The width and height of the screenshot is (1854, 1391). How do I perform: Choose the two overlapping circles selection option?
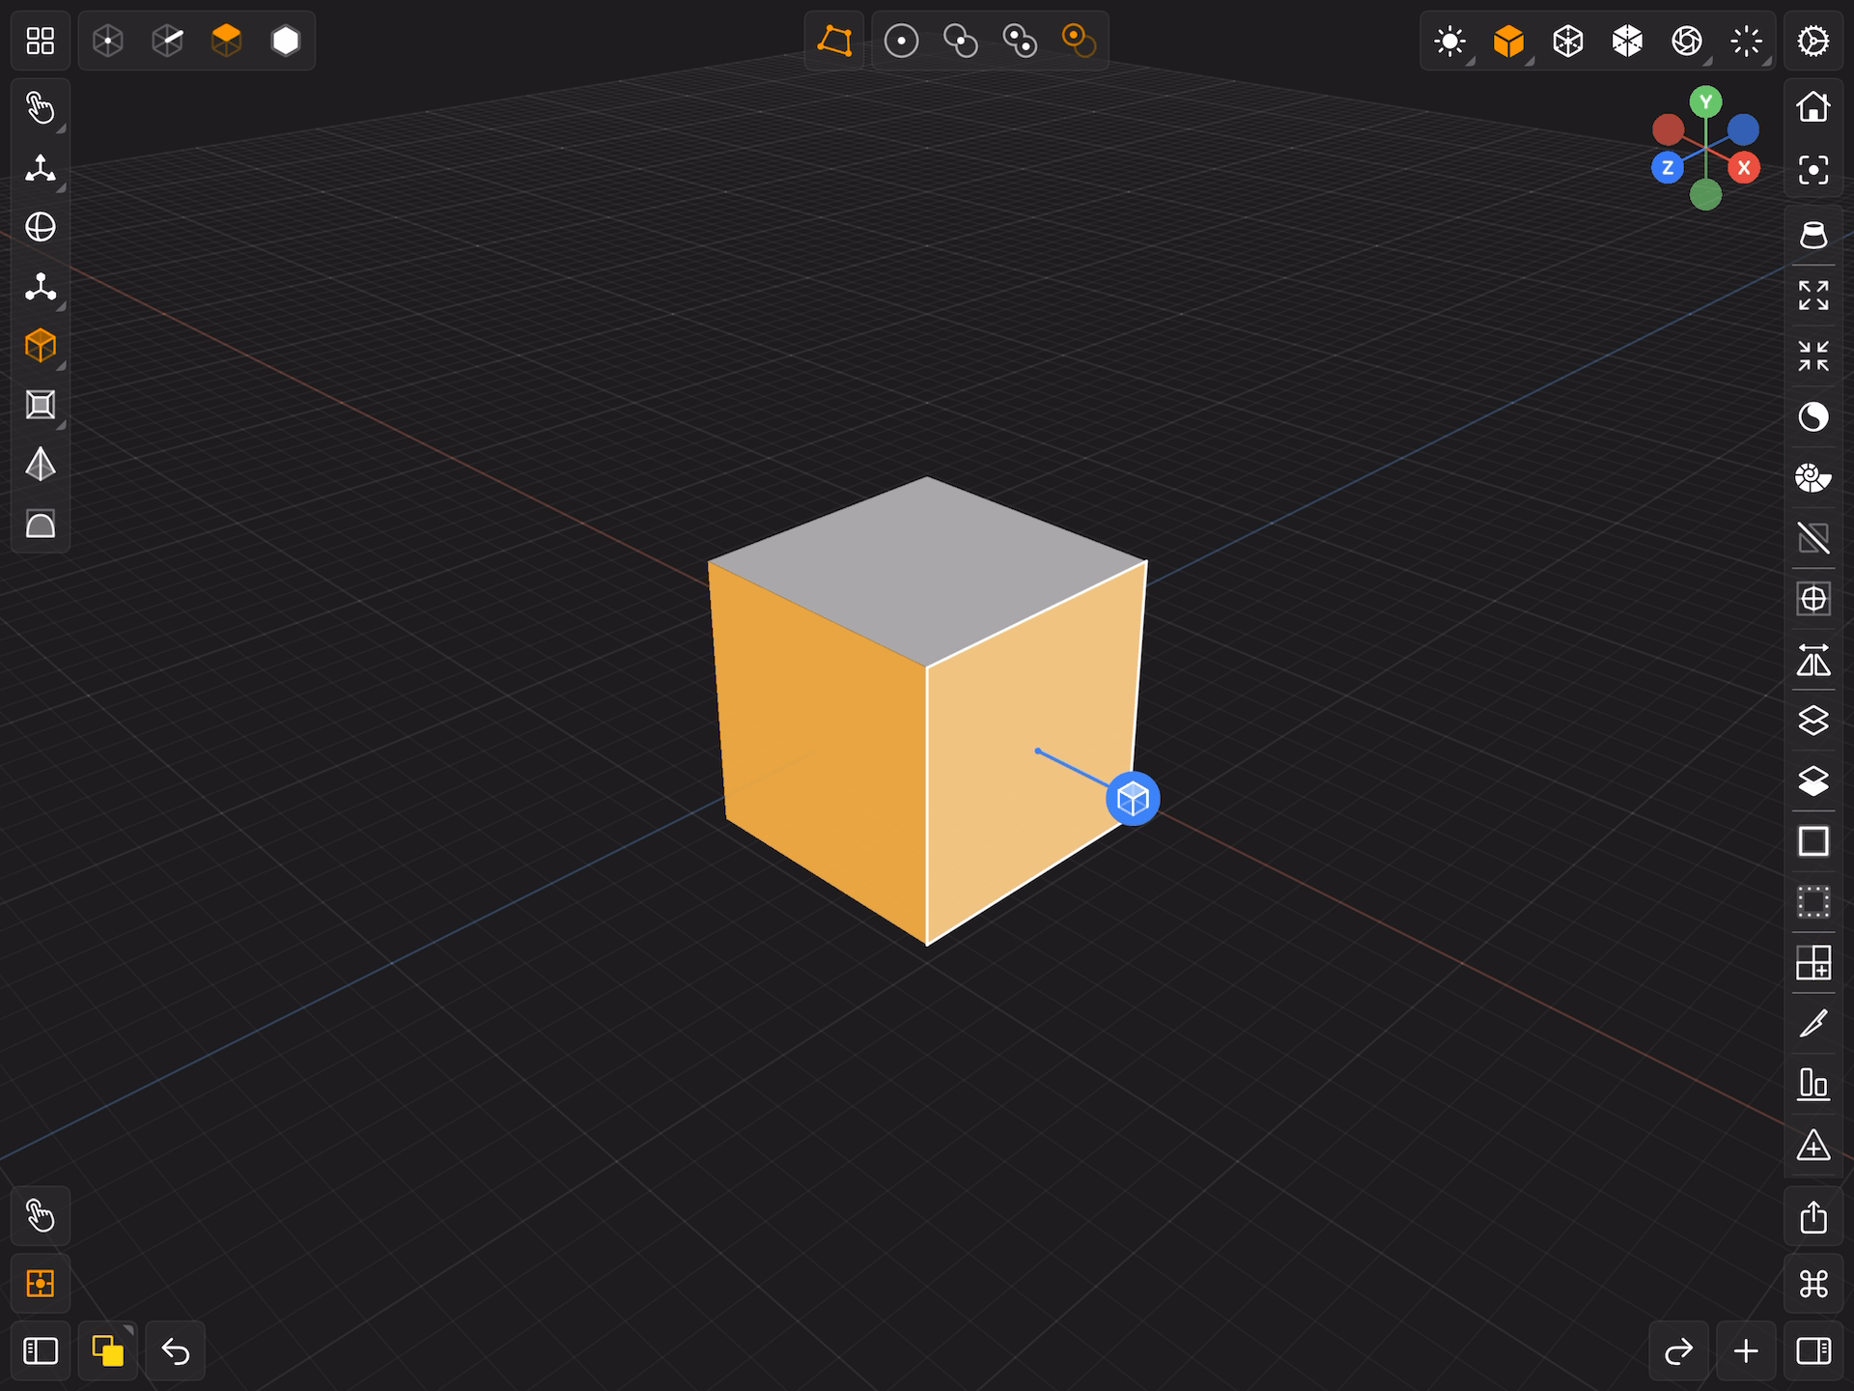click(960, 41)
